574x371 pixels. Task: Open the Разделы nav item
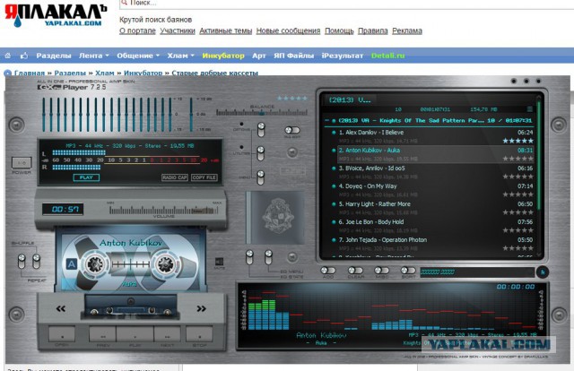(54, 56)
